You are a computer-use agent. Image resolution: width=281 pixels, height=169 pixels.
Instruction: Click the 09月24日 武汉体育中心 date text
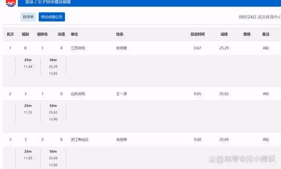[260, 17]
